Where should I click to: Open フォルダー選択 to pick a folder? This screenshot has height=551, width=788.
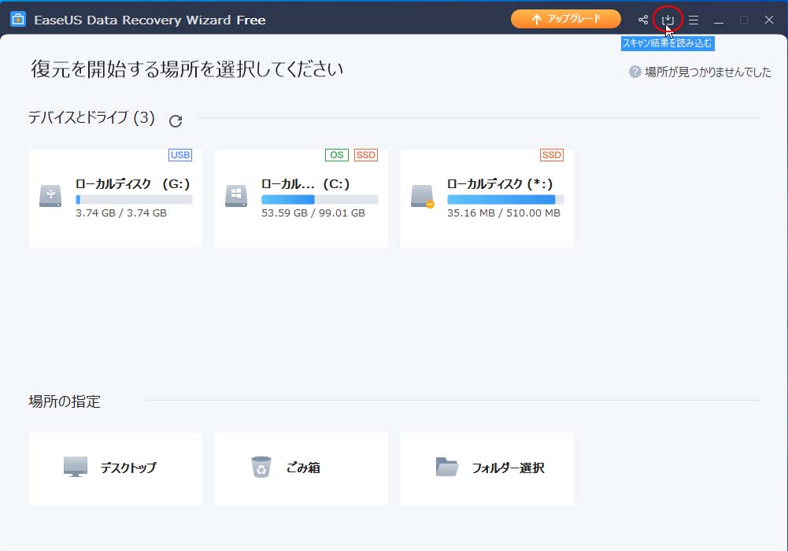(486, 468)
